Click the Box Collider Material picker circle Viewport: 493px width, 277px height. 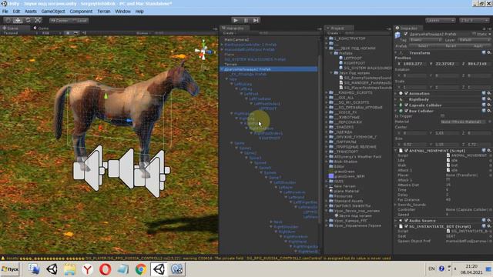point(490,122)
